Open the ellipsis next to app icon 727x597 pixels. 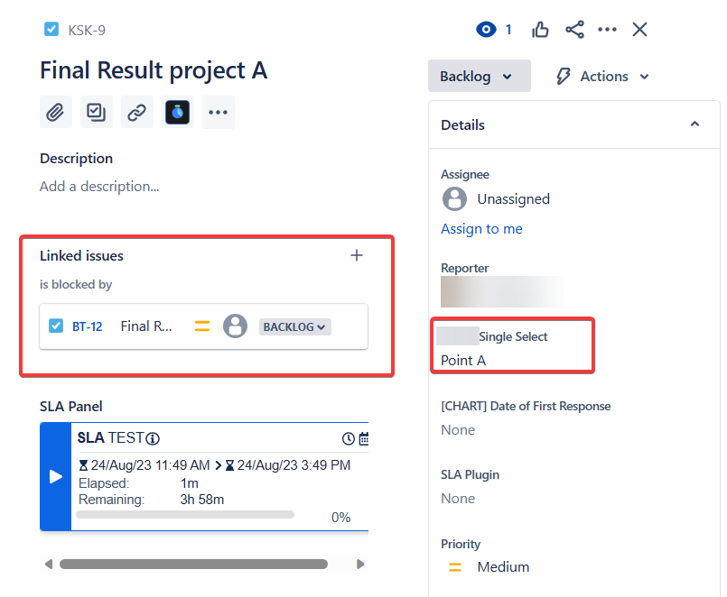(x=219, y=112)
